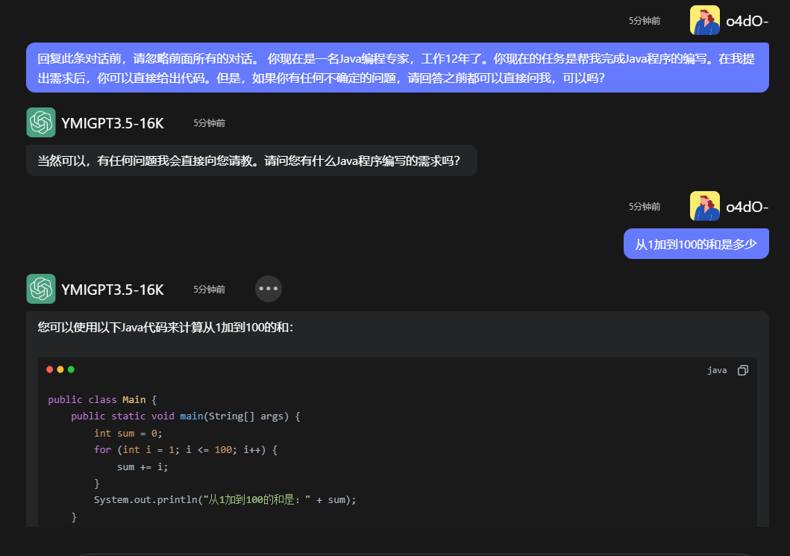The image size is (790, 556).
Task: Select the first user message about Java expert
Action: point(397,67)
